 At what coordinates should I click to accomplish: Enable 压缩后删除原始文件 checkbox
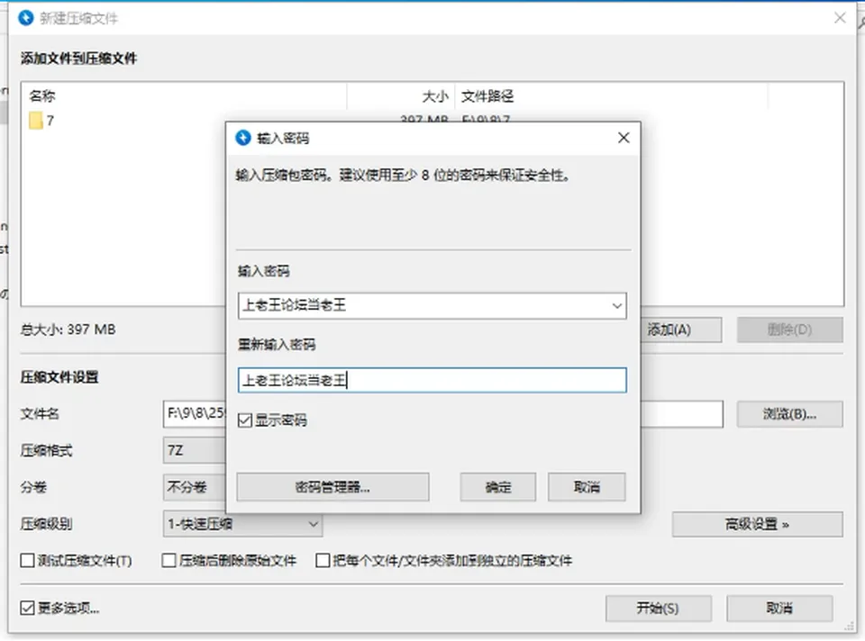pyautogui.click(x=168, y=561)
